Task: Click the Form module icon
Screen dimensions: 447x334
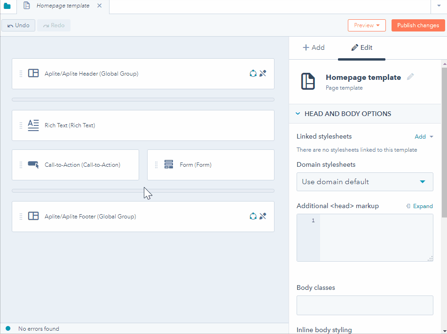Action: point(169,165)
